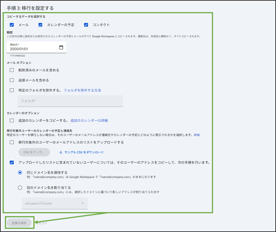Open 追加のカレンダーの詳細 link

coord(89,120)
